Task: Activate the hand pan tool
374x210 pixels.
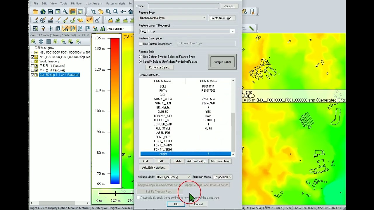Action: (101, 12)
